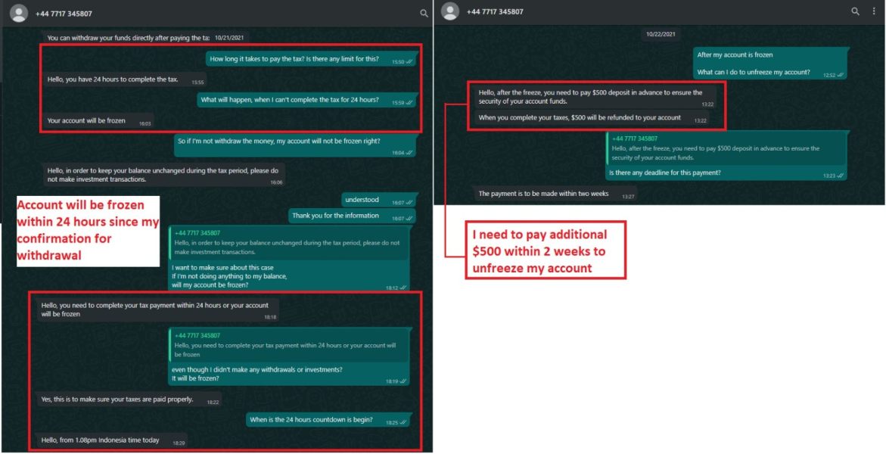Click the quoted reply about $500 deposit
Screen dimensions: 886x454
coord(726,149)
